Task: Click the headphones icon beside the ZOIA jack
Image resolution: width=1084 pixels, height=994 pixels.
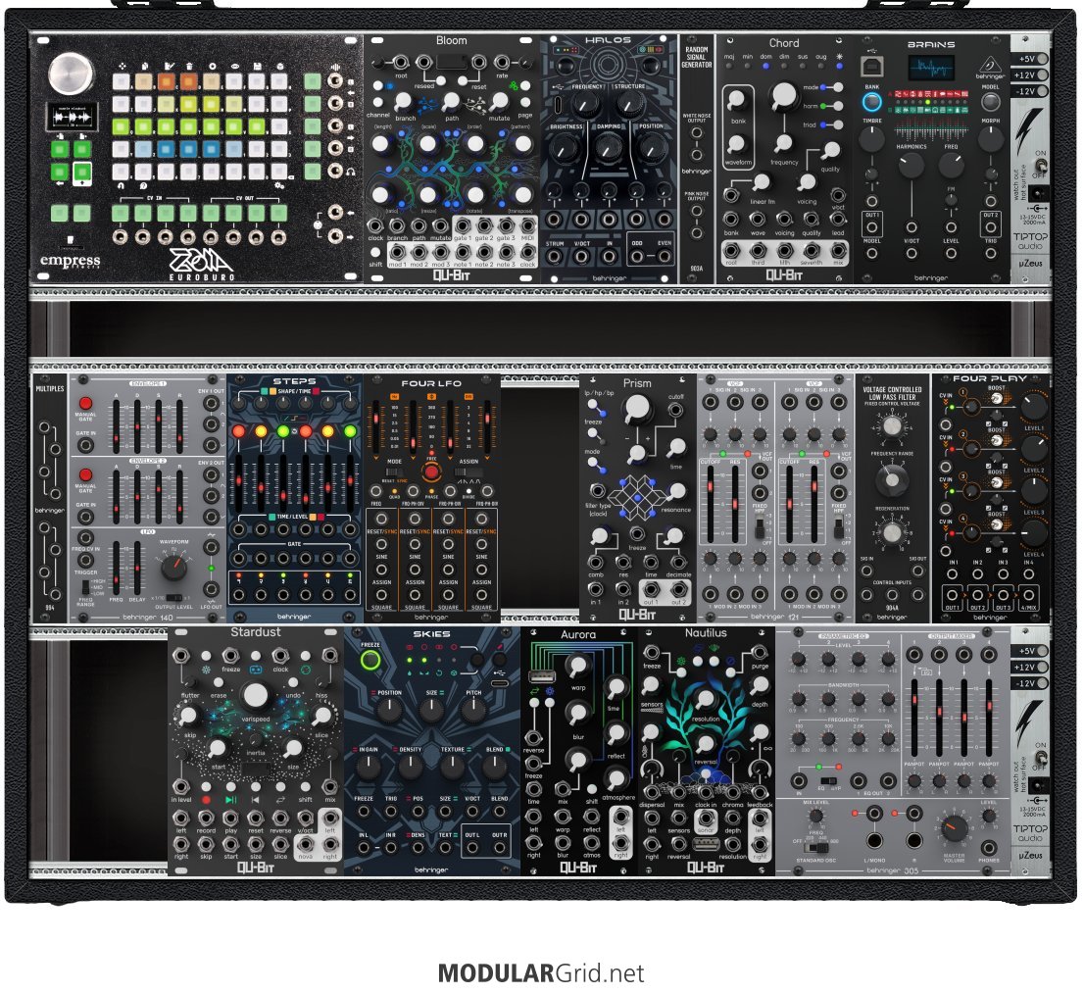Action: 351,171
